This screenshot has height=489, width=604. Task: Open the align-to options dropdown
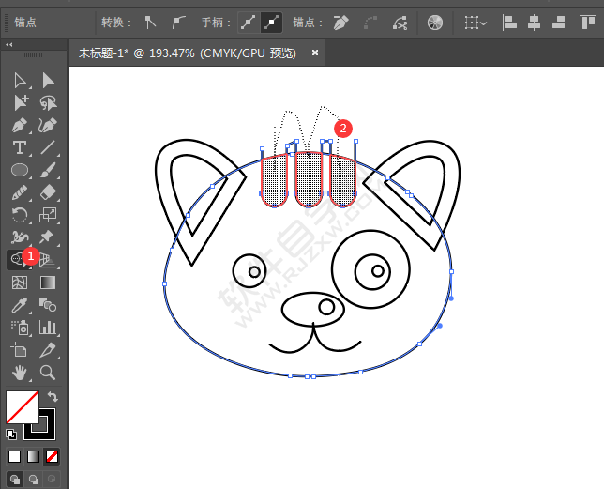(476, 22)
